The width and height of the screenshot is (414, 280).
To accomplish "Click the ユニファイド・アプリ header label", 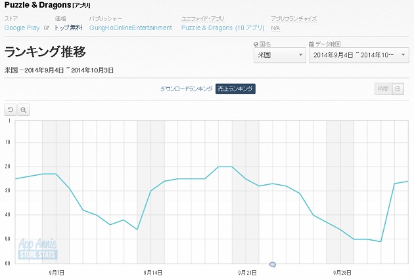I will (204, 19).
